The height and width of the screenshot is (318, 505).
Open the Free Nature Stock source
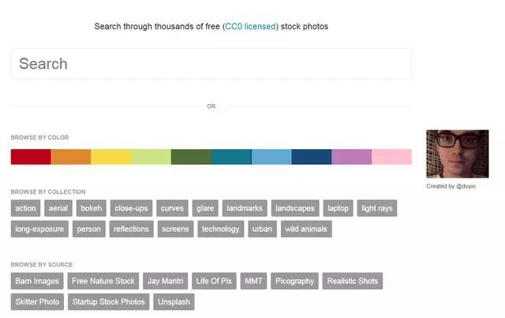tap(103, 281)
